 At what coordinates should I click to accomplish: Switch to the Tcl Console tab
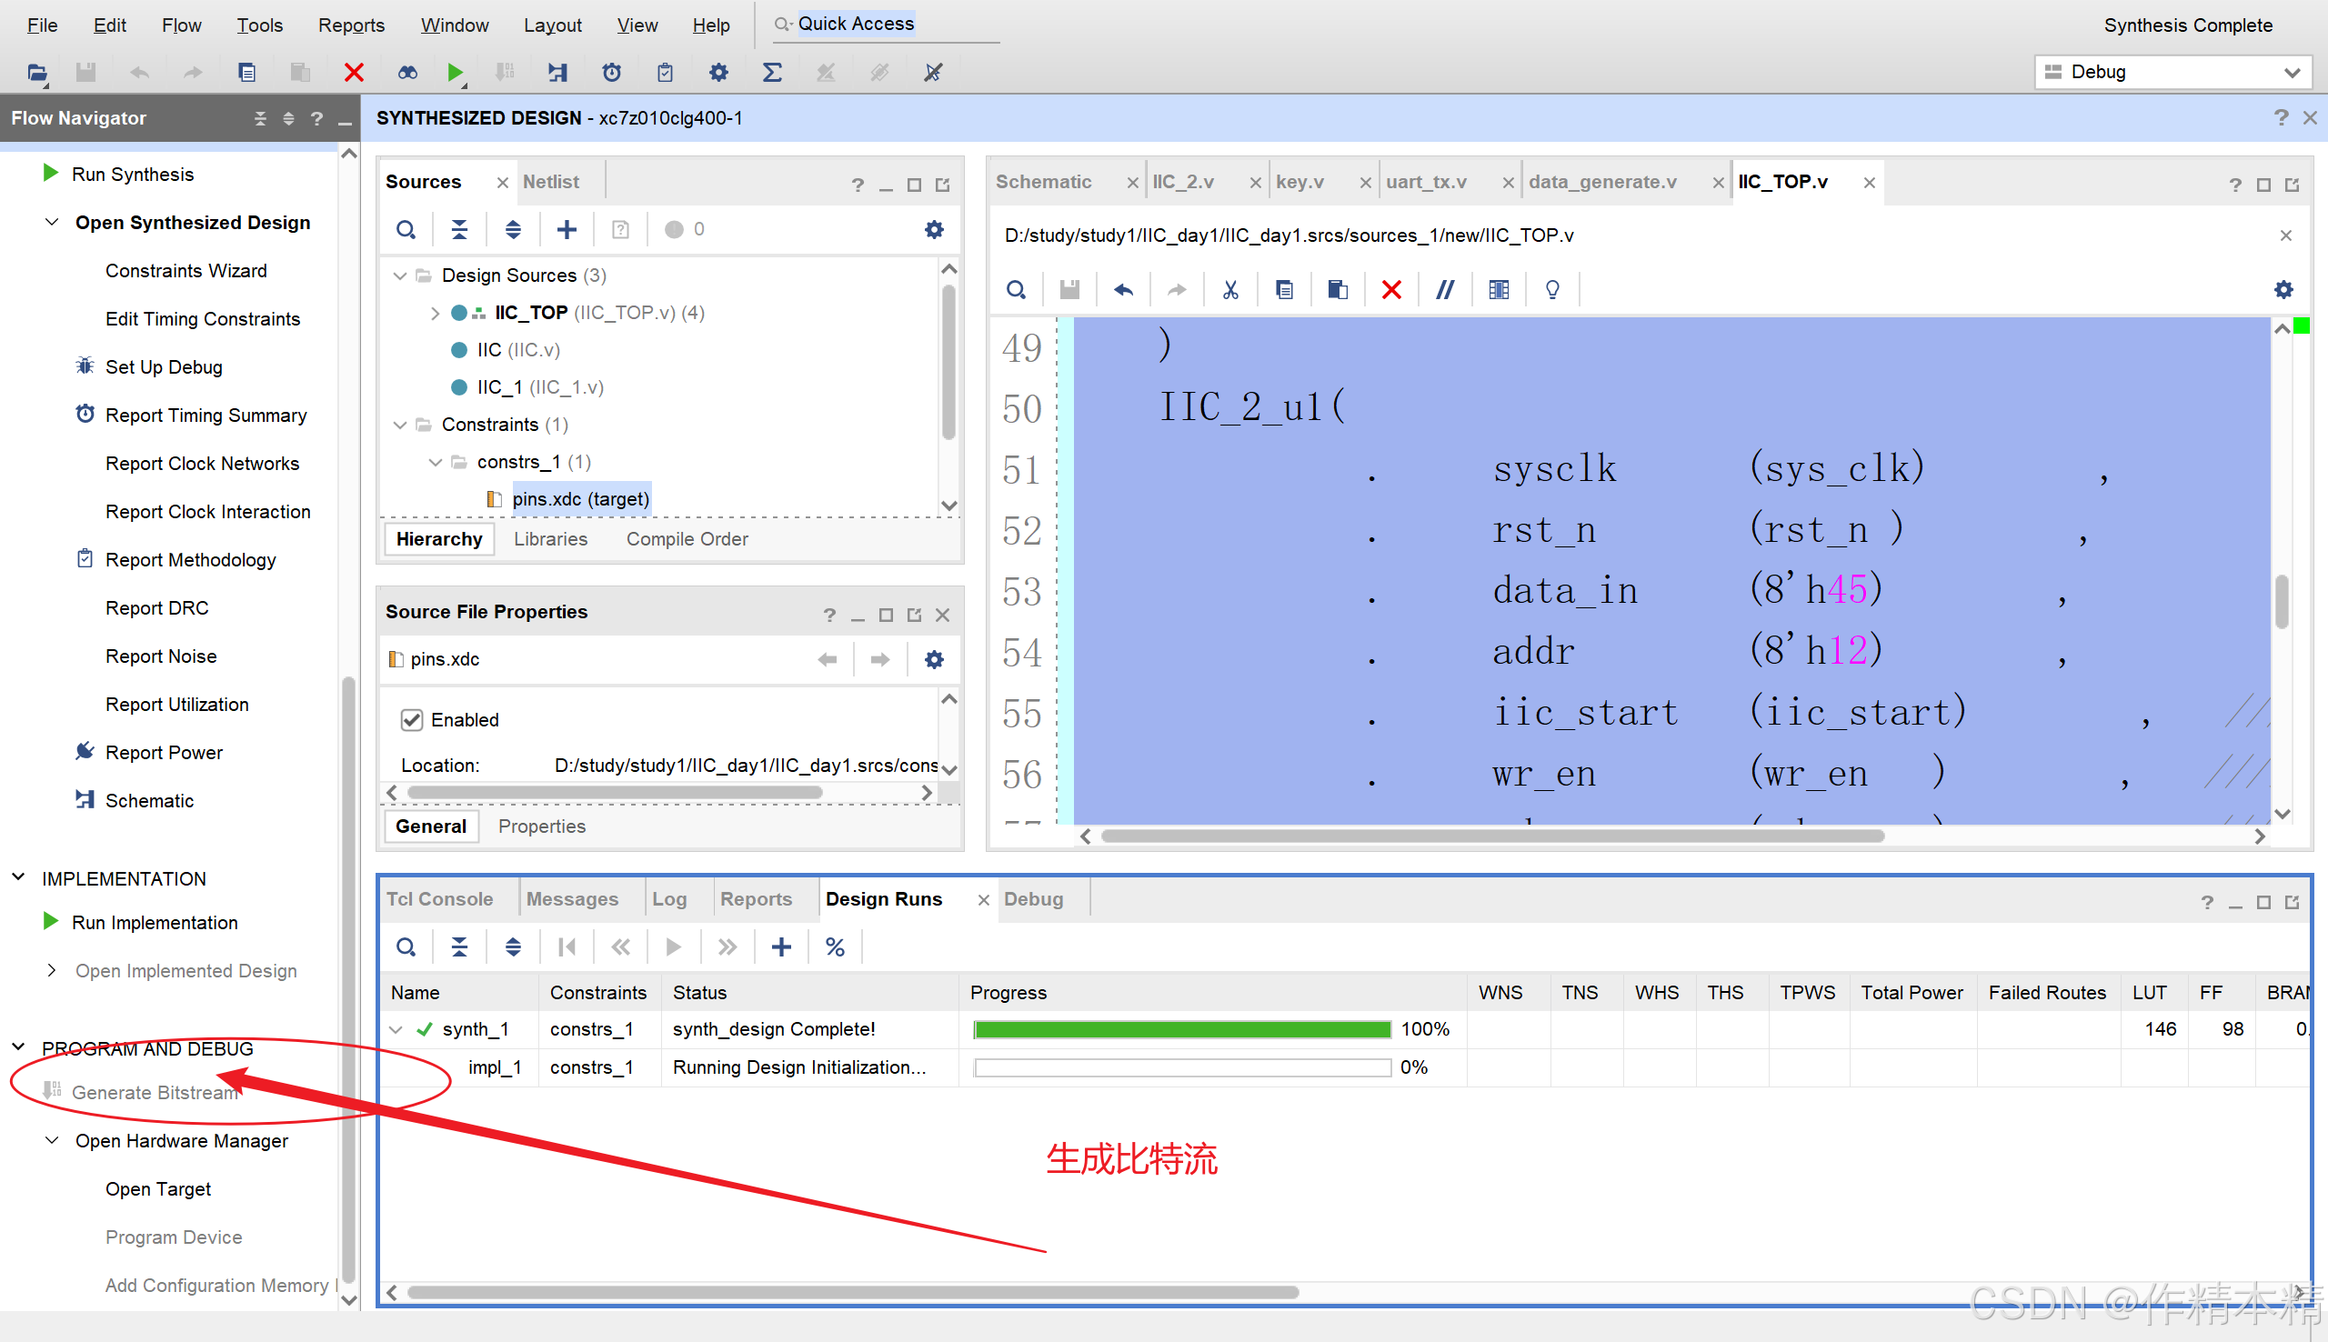tap(439, 898)
